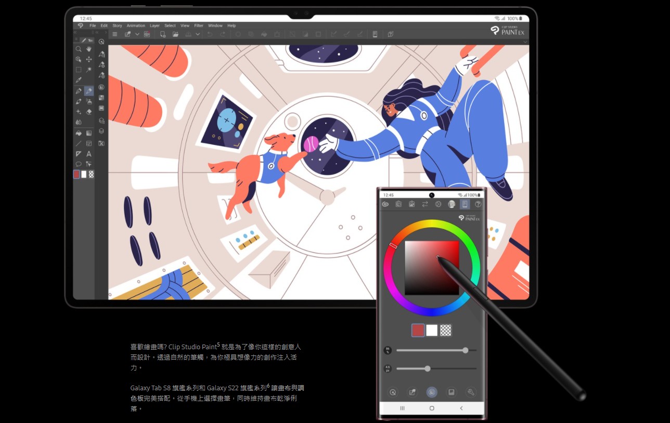Open file with the folder icon
This screenshot has width=670, height=423.
tap(175, 34)
